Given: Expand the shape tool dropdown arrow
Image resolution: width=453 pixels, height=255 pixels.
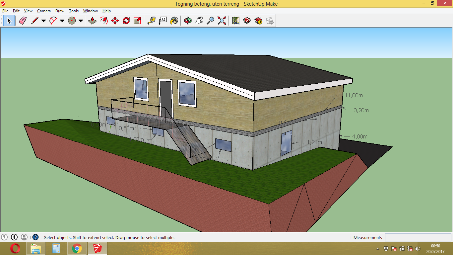Looking at the screenshot, I should click(81, 21).
